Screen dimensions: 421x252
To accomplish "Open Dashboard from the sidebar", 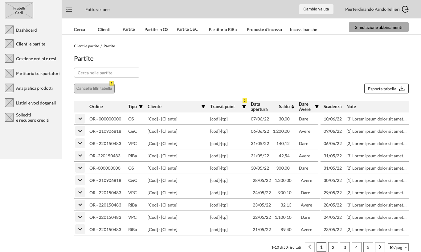I will pos(26,30).
